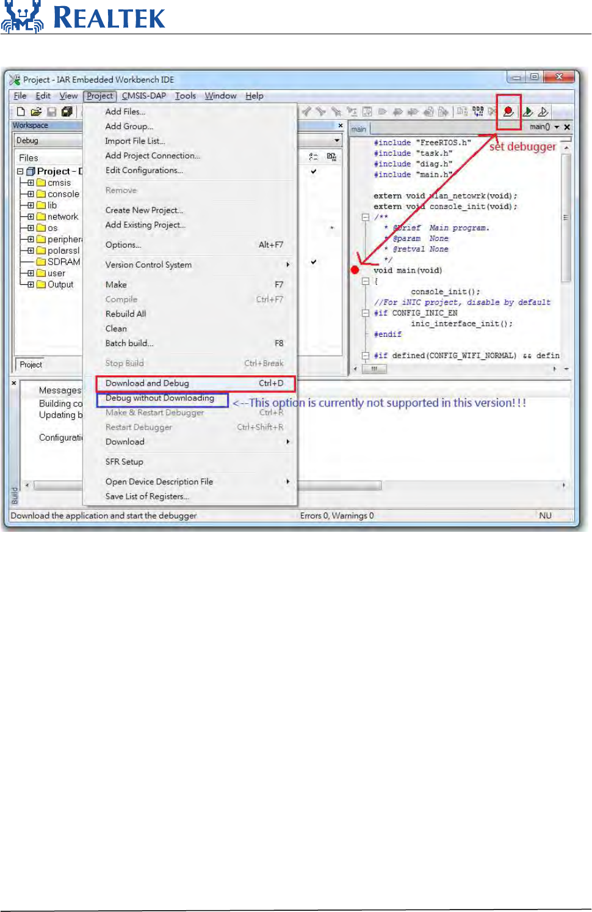Select Import File List... entry
This screenshot has width=592, height=912.
pos(190,141)
